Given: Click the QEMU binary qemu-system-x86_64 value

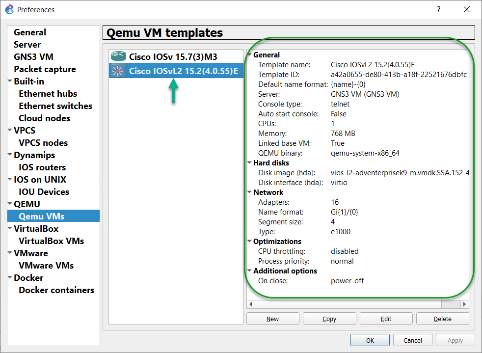Looking at the screenshot, I should pos(365,153).
